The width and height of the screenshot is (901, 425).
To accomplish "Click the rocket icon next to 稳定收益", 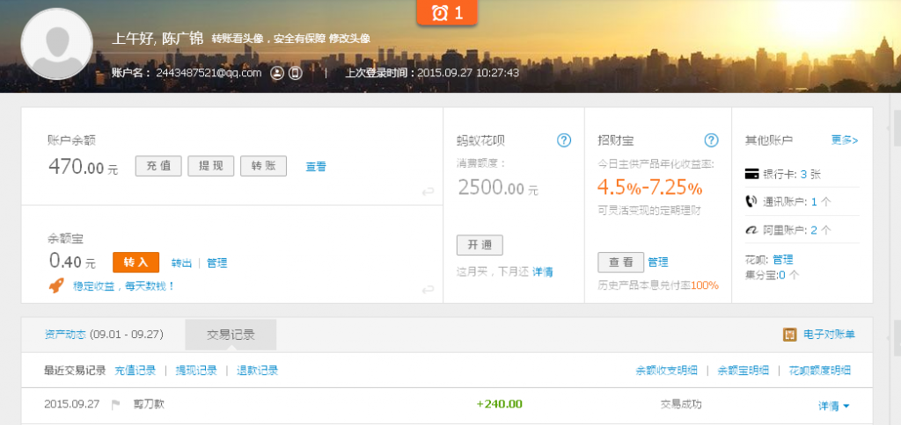I will click(x=55, y=285).
